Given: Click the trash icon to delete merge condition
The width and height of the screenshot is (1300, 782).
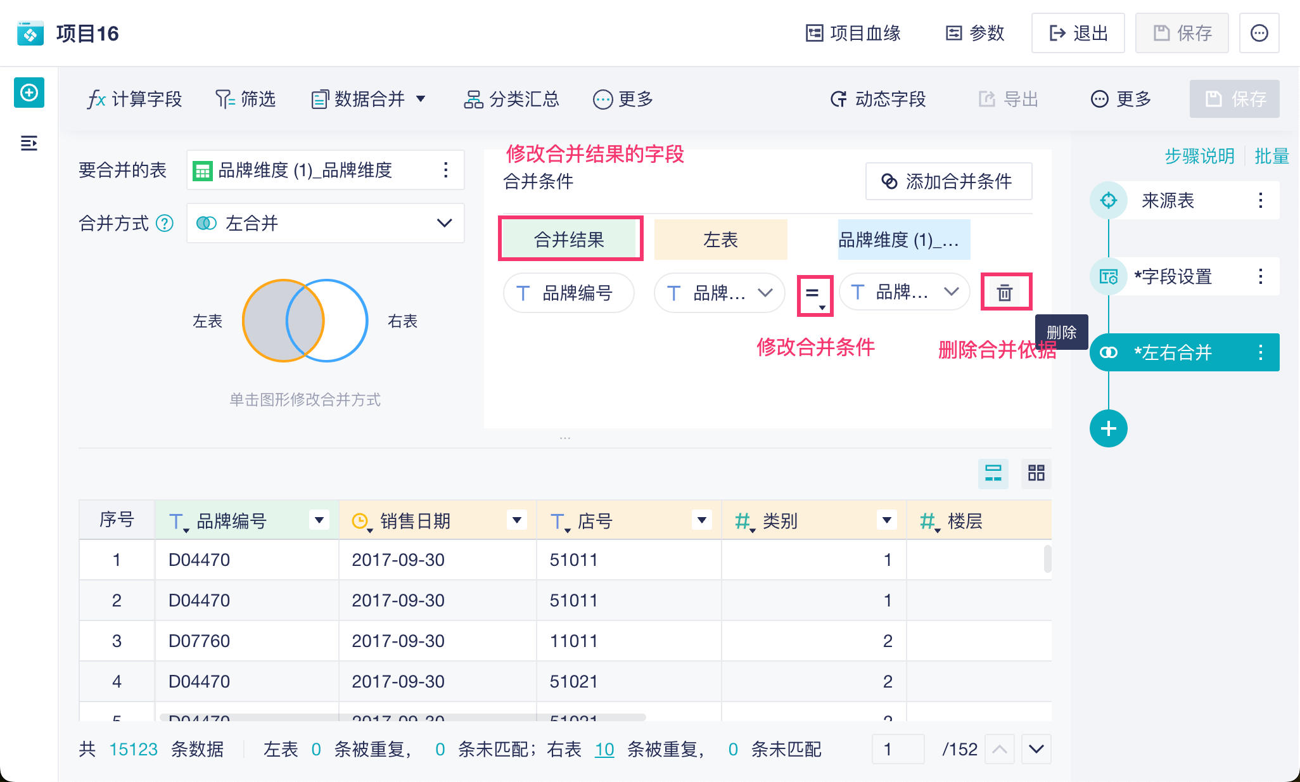Looking at the screenshot, I should [1005, 293].
